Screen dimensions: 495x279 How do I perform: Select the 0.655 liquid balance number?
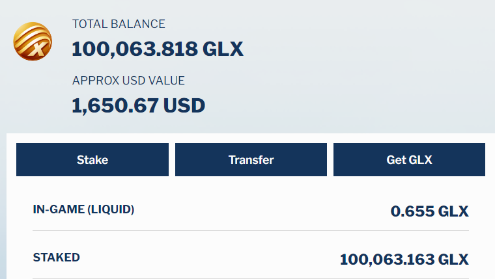[412, 211]
